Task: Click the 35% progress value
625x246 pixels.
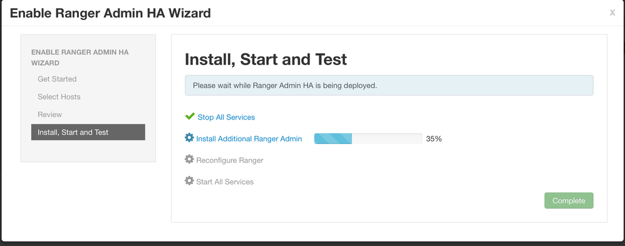Action: pyautogui.click(x=433, y=139)
